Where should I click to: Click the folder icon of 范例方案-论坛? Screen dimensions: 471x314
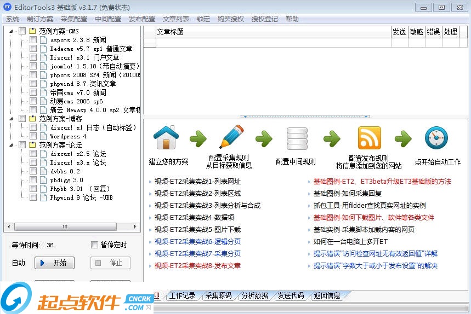point(32,145)
